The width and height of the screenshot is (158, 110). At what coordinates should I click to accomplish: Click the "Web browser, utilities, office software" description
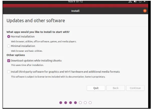44,41
